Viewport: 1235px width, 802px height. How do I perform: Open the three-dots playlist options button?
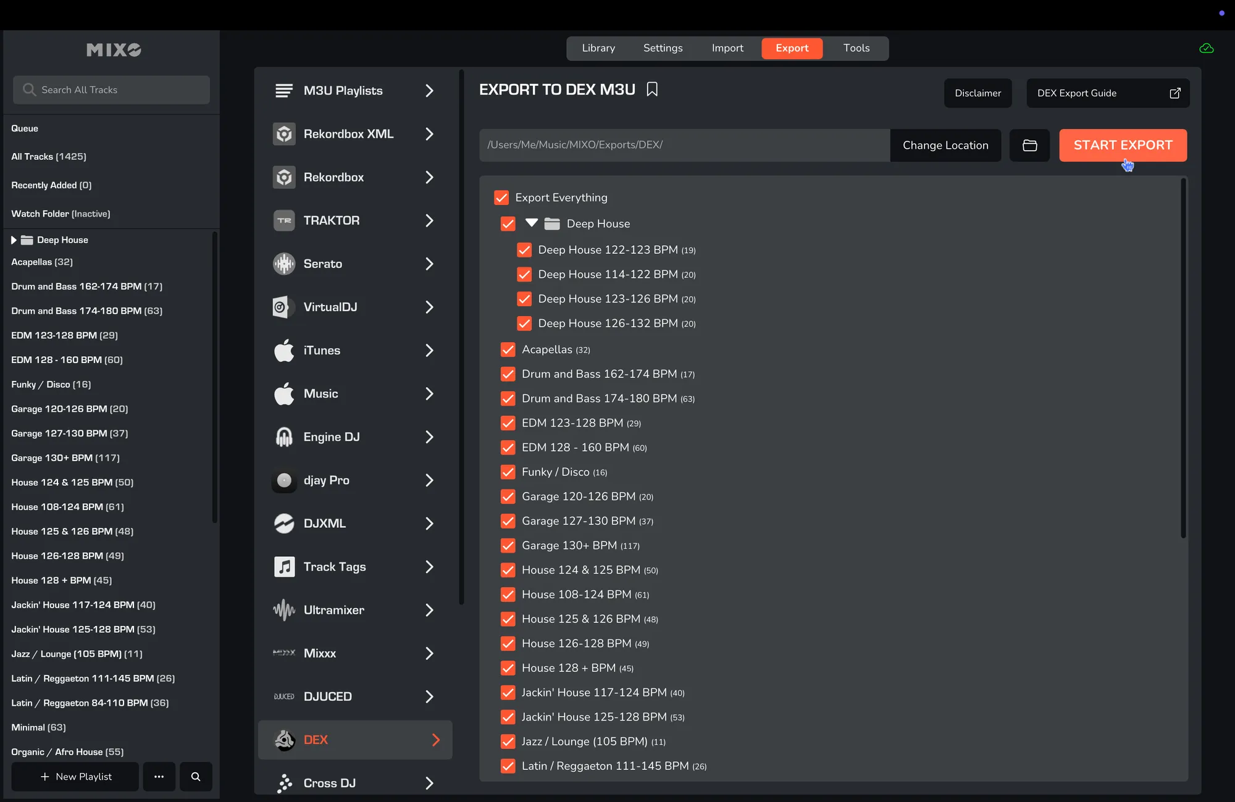click(159, 777)
